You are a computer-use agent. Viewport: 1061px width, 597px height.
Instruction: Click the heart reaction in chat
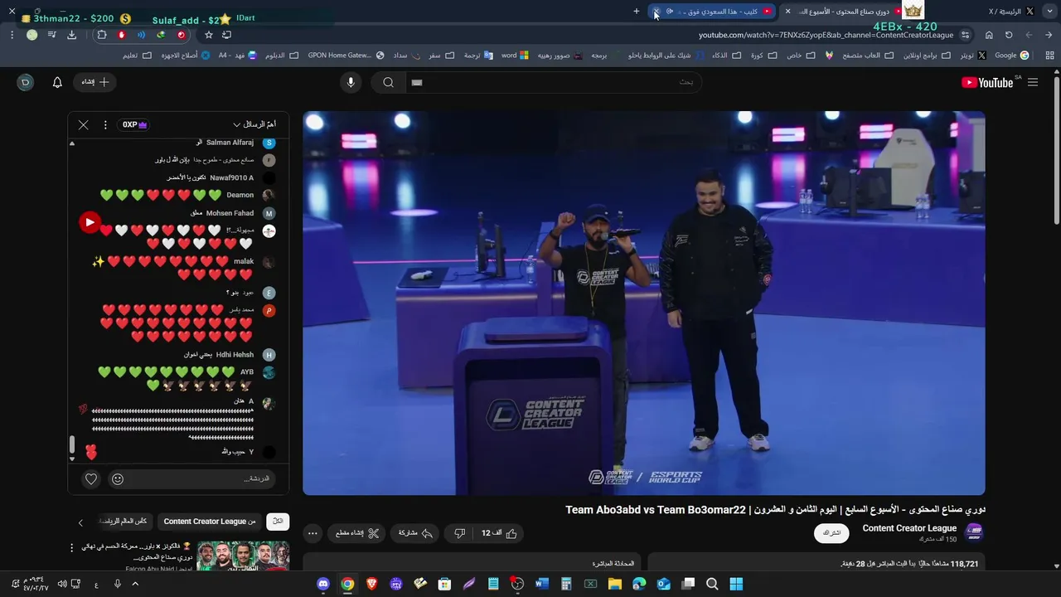[91, 478]
